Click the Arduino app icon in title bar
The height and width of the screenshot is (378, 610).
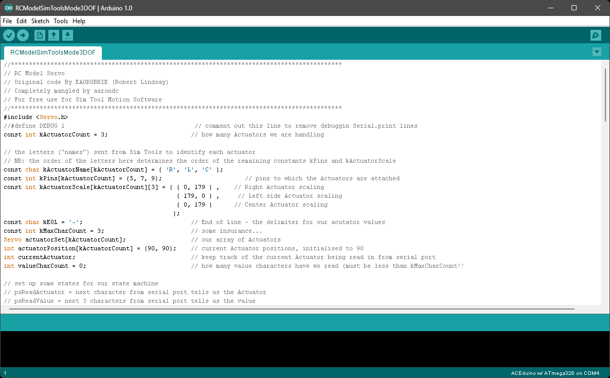tap(9, 8)
